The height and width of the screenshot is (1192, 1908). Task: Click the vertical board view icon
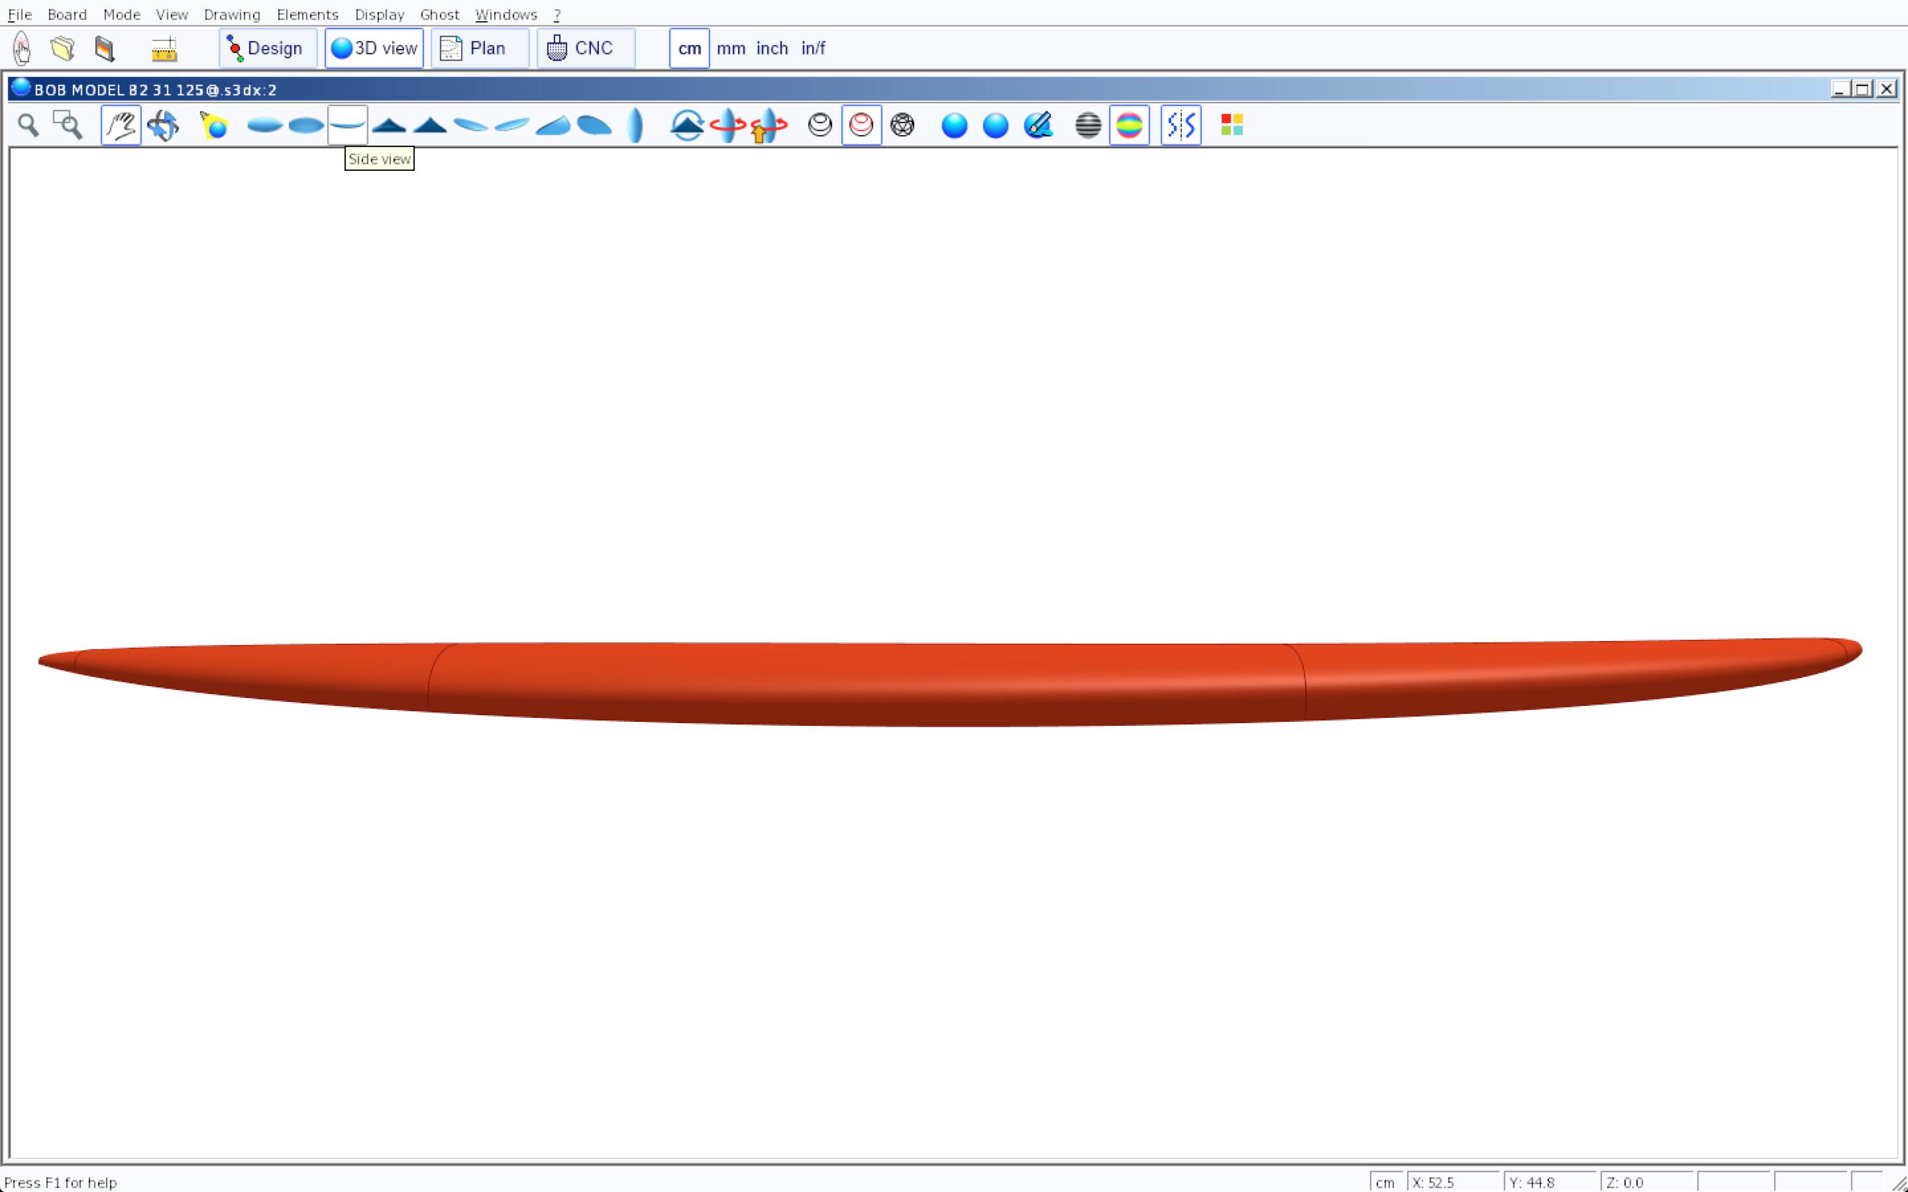click(635, 125)
